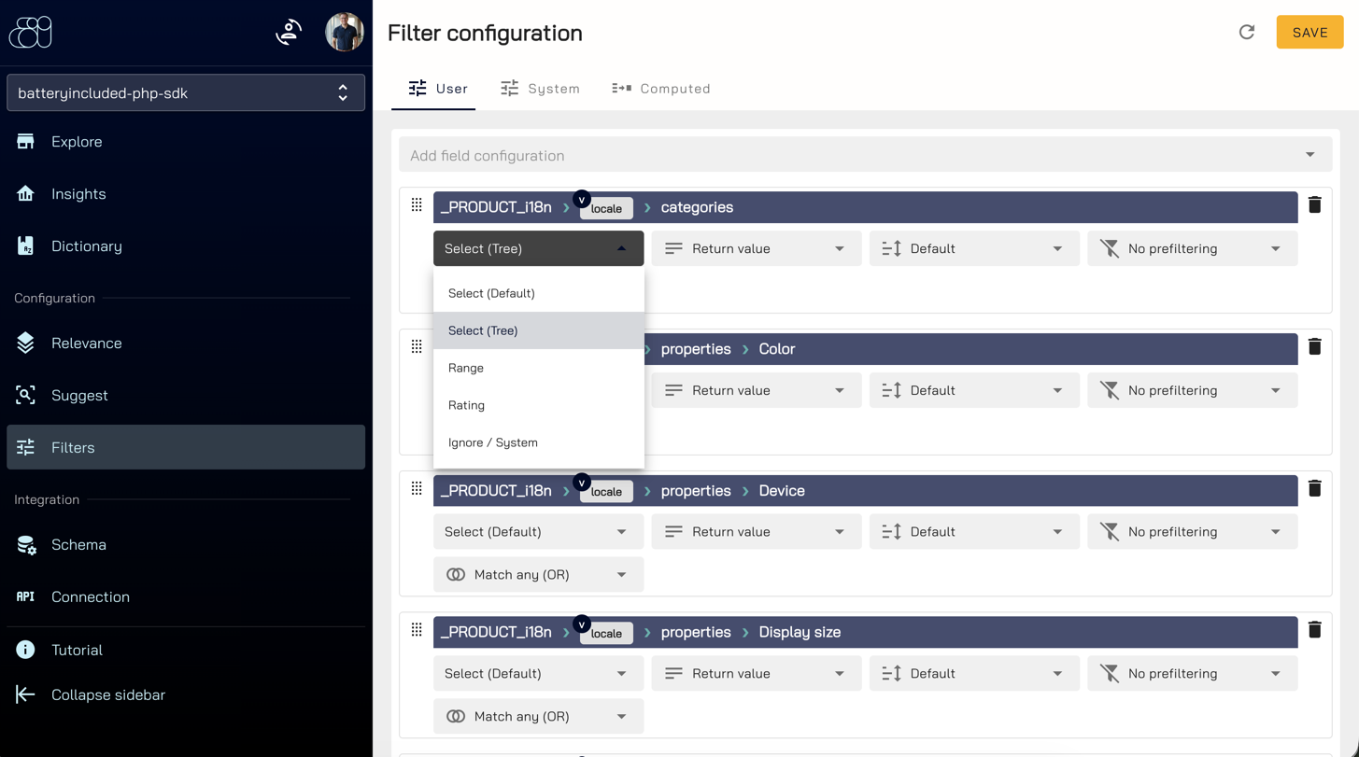Open the user avatar profile picture

tap(344, 33)
